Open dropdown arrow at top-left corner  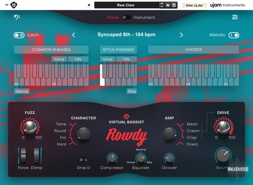[x=6, y=5]
